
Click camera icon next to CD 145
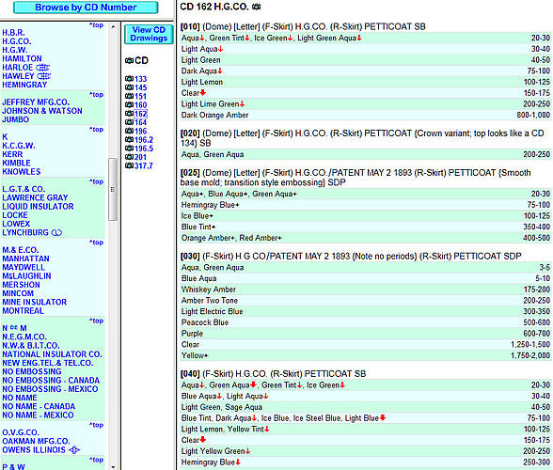[x=129, y=87]
